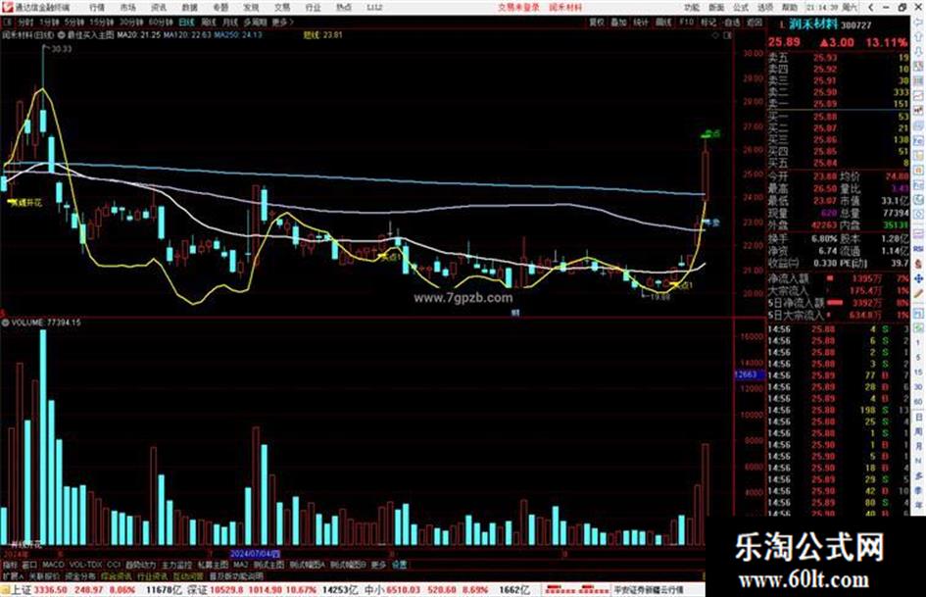Viewport: 926px width, 597px height.
Task: Click the circle icon beside VOLUME label
Action: (x=5, y=323)
